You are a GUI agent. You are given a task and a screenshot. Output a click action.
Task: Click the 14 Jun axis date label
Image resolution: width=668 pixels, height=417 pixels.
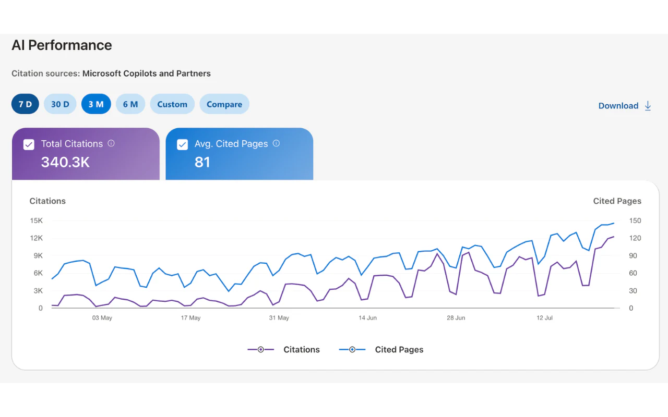pos(368,318)
